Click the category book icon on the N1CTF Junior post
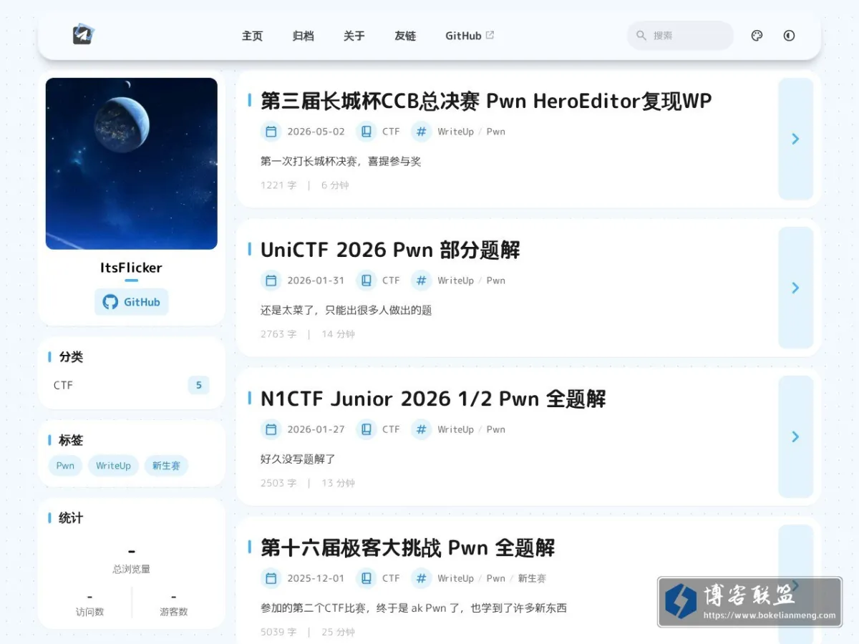Viewport: 859px width, 644px height. pyautogui.click(x=367, y=429)
